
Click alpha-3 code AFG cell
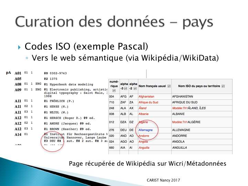[x=124, y=96]
